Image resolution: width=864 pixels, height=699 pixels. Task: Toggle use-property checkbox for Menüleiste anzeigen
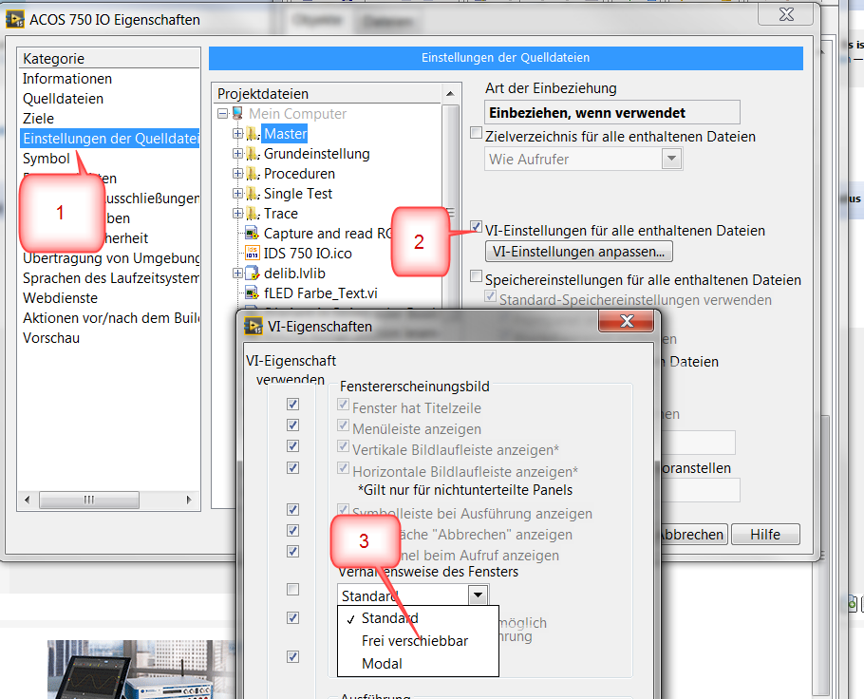point(293,425)
